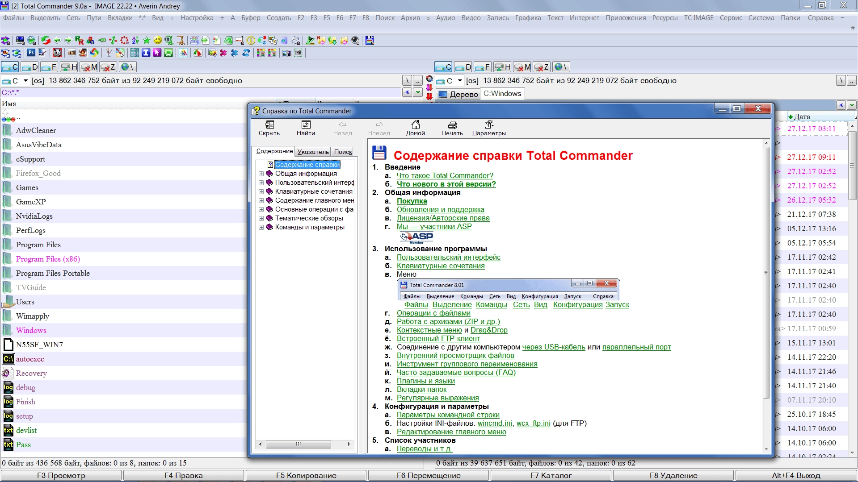Screen dimensions: 858x482
Task: Click the green back arrow toolbar icon
Action: (x=57, y=41)
